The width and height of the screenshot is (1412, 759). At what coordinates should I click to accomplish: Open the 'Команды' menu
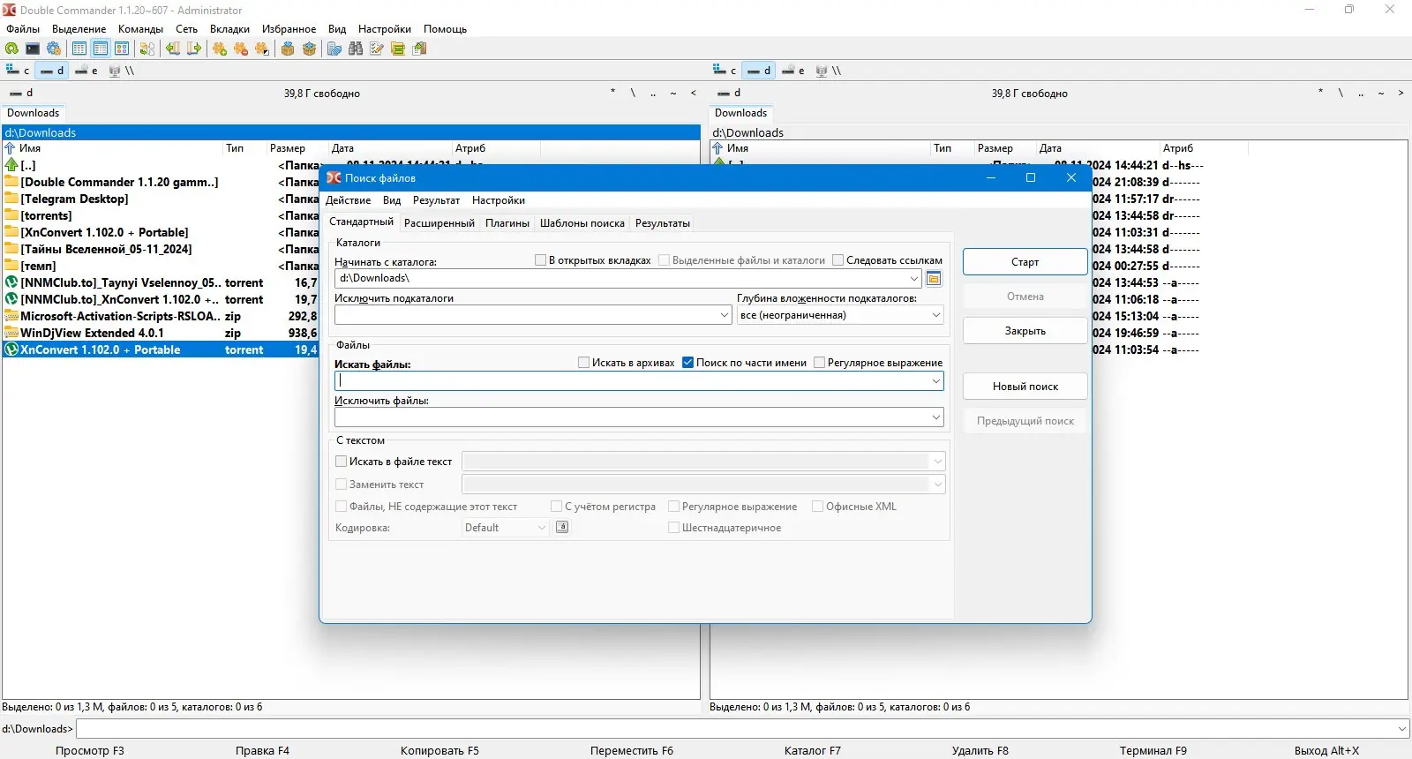pyautogui.click(x=140, y=29)
